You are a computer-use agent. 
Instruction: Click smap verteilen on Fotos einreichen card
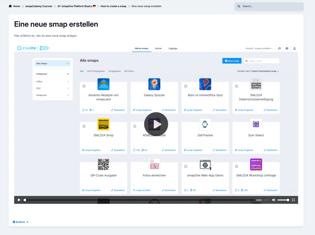point(142,190)
